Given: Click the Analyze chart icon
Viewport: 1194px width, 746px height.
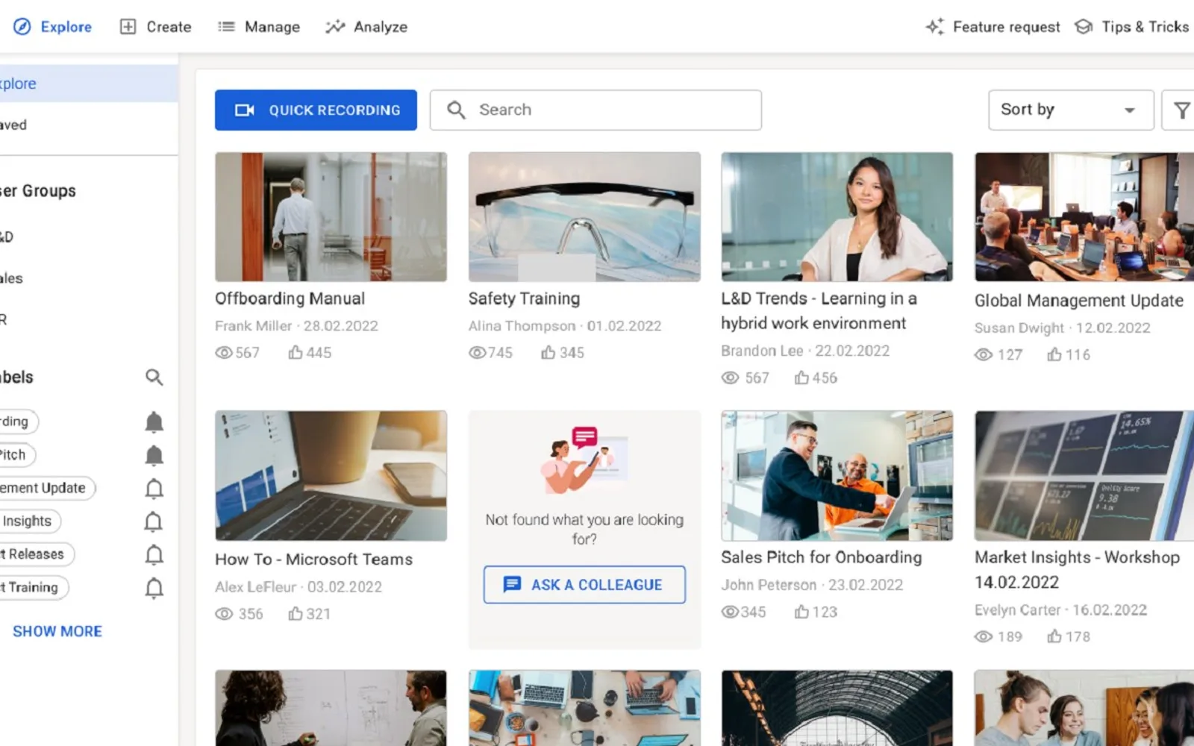Looking at the screenshot, I should tap(335, 27).
